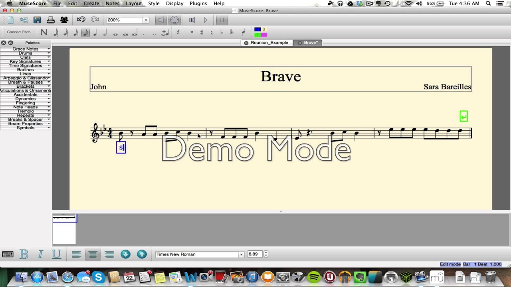Viewport: 511px width, 287px height.
Task: Expand the Beam Properties palette
Action: [x=26, y=124]
